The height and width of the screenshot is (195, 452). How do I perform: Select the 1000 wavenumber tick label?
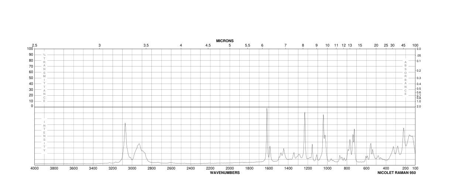click(x=327, y=168)
